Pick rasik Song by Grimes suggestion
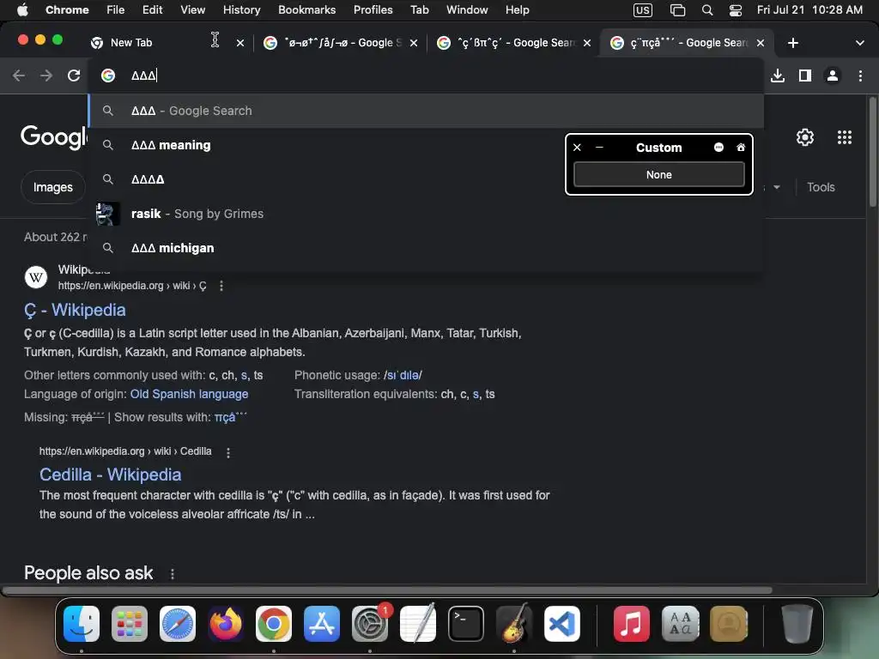 click(426, 214)
